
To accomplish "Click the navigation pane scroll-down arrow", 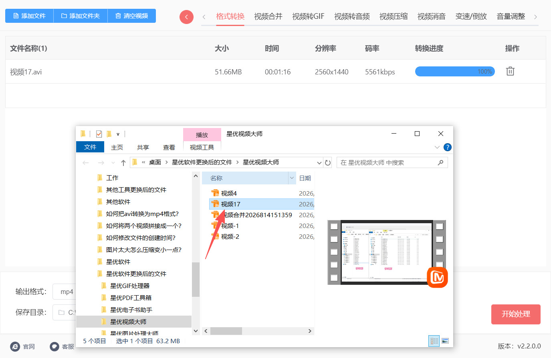I will pyautogui.click(x=196, y=331).
